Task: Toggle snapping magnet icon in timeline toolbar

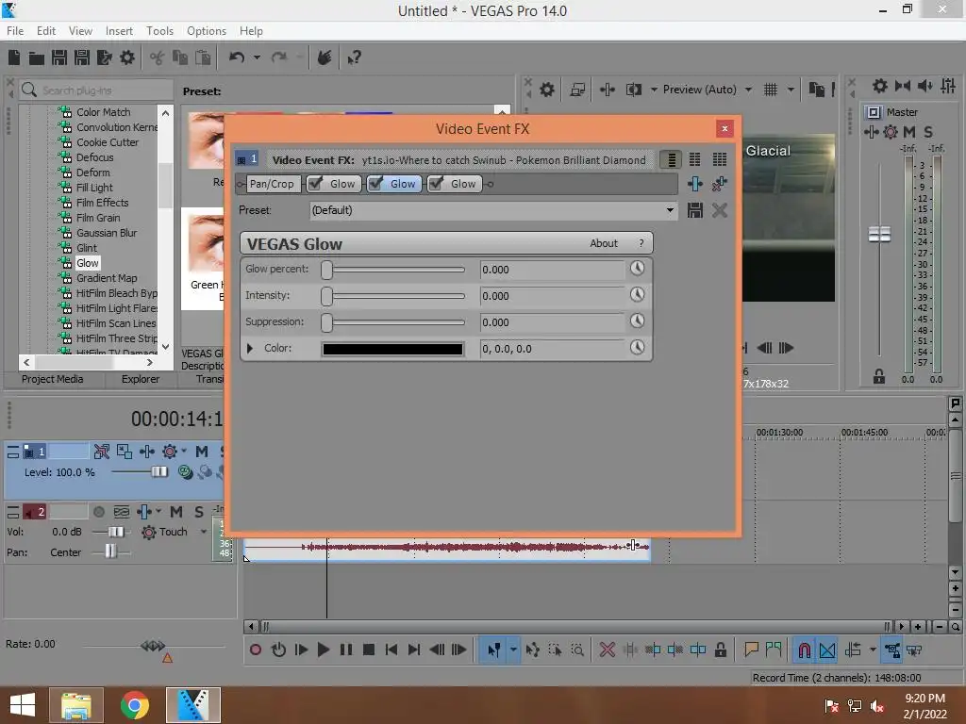Action: pyautogui.click(x=804, y=650)
